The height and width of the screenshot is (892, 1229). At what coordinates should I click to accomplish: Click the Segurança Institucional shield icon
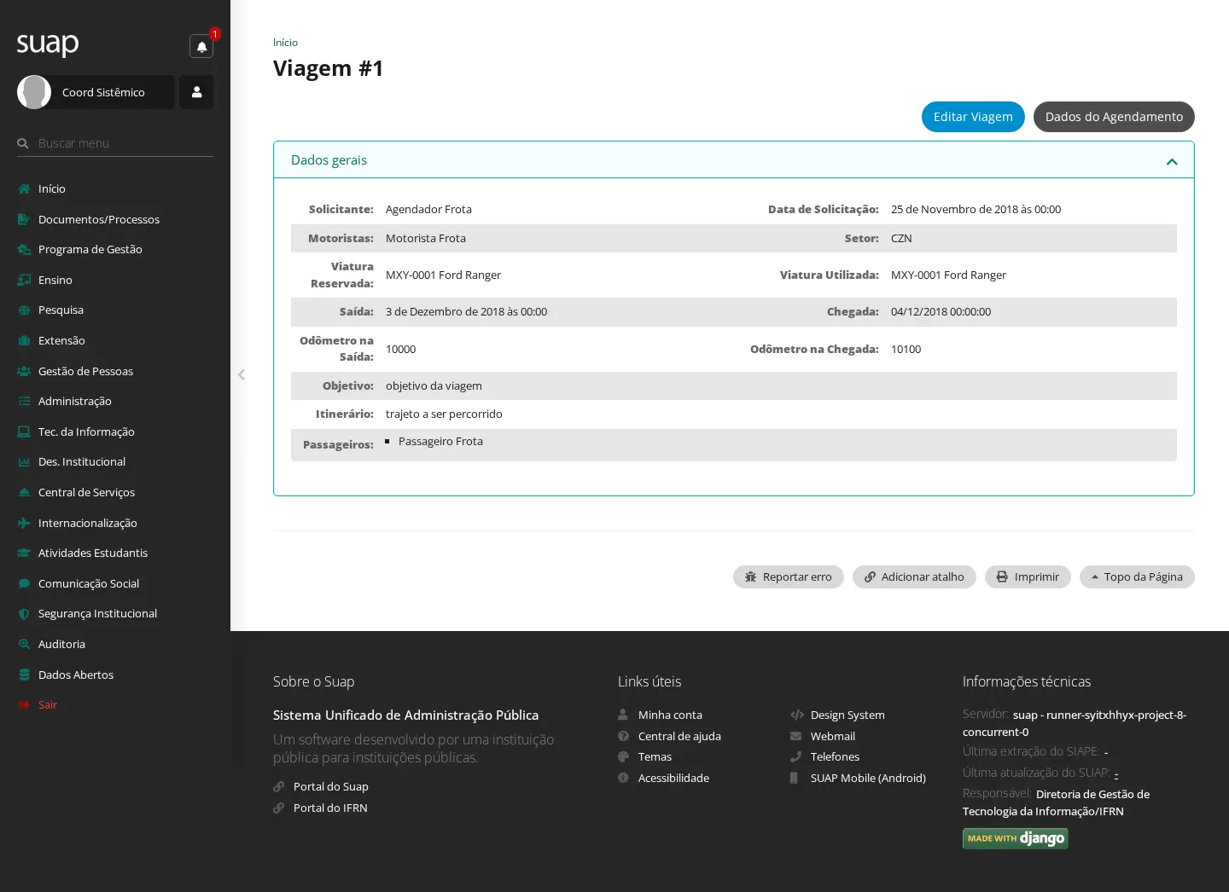(x=24, y=613)
